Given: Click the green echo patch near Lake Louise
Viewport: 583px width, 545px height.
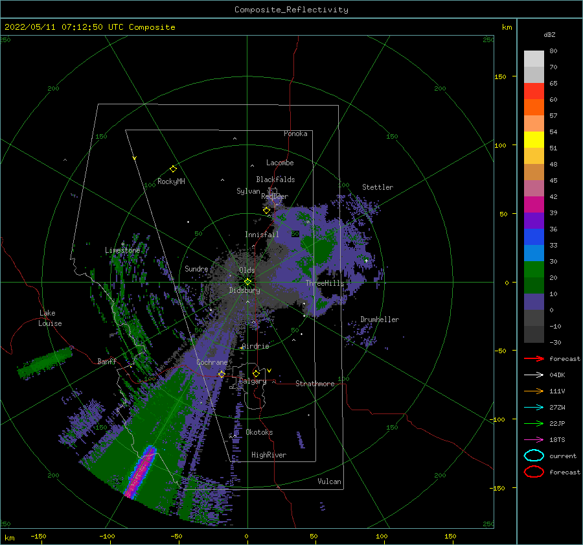Looking at the screenshot, I should [x=45, y=363].
